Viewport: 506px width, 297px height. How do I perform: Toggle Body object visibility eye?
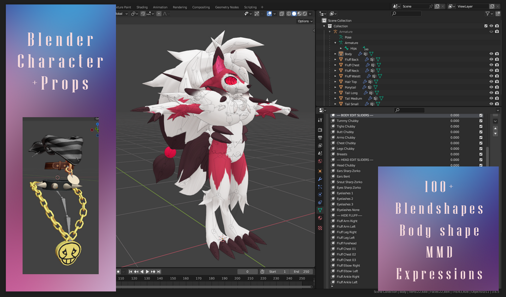[491, 54]
